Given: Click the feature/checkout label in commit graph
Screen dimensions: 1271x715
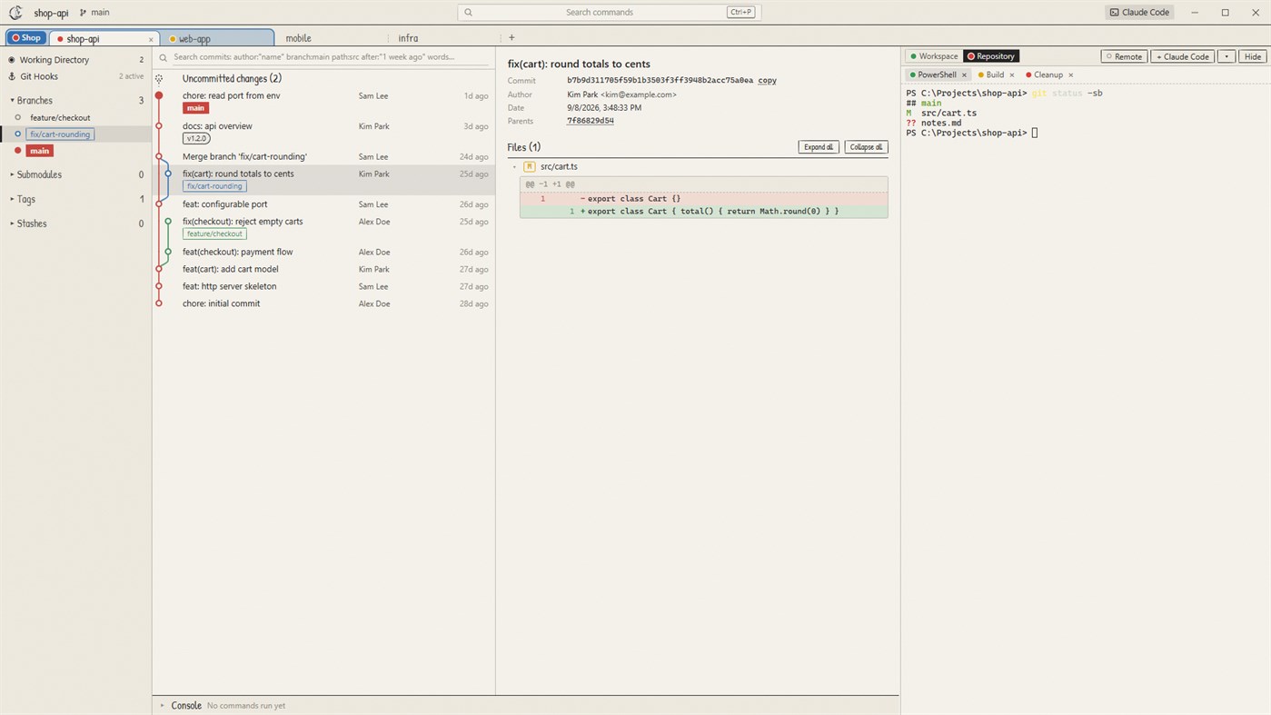Looking at the screenshot, I should click(214, 233).
